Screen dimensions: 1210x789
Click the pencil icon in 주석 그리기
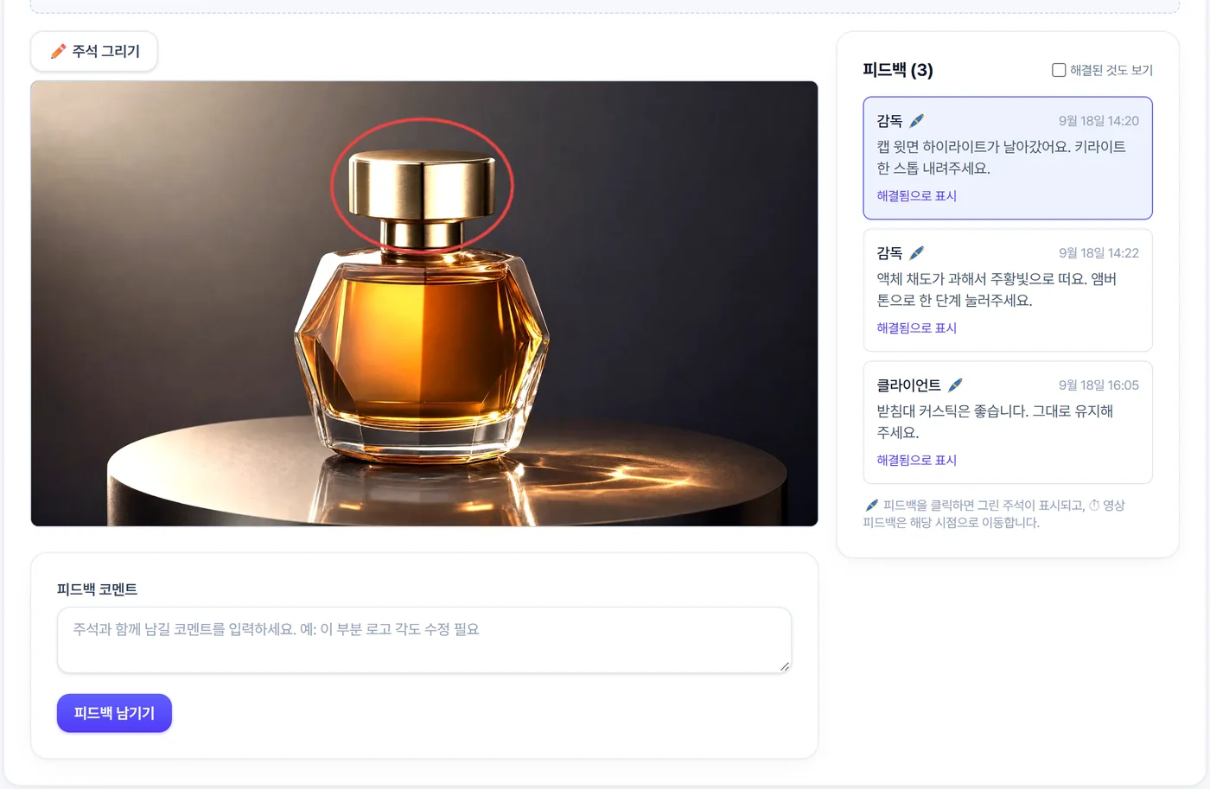click(x=58, y=52)
